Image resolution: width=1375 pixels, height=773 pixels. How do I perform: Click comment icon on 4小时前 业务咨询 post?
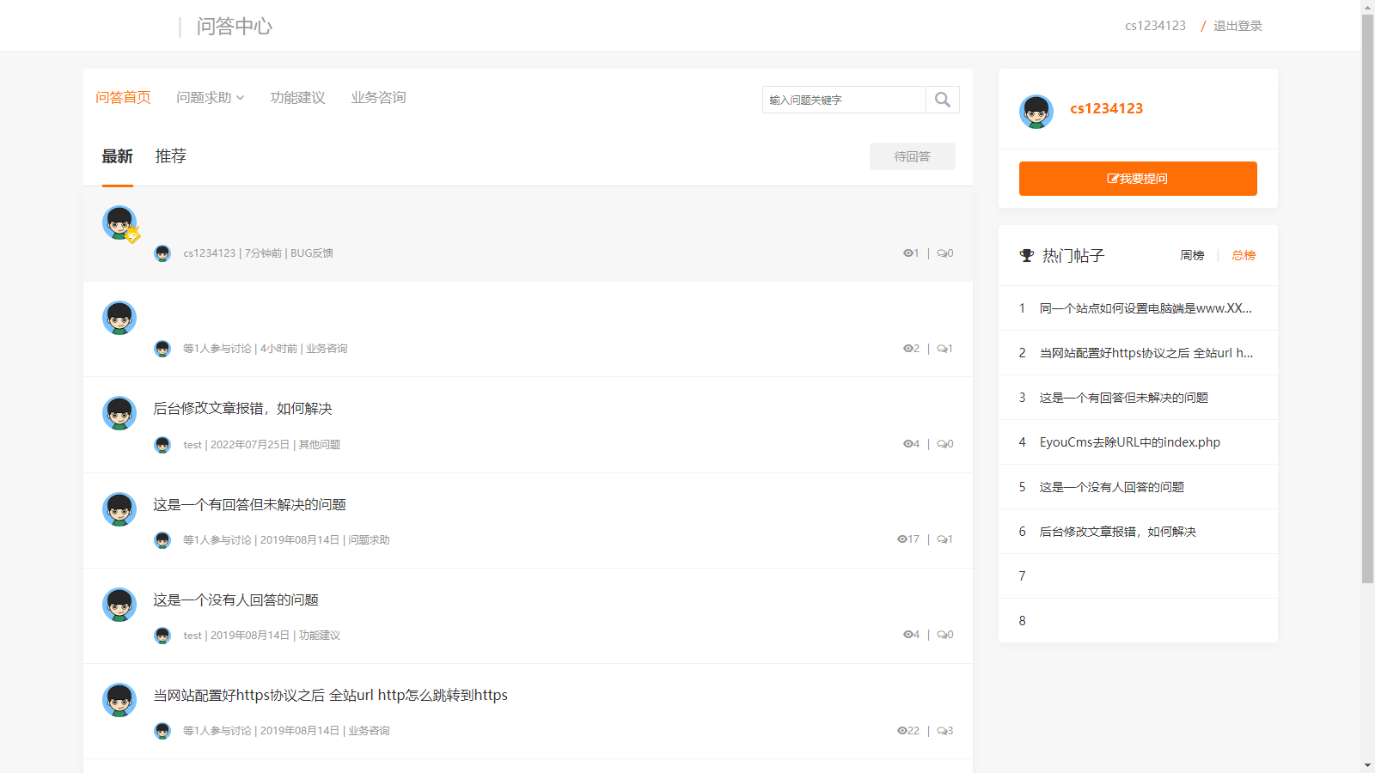click(x=942, y=349)
